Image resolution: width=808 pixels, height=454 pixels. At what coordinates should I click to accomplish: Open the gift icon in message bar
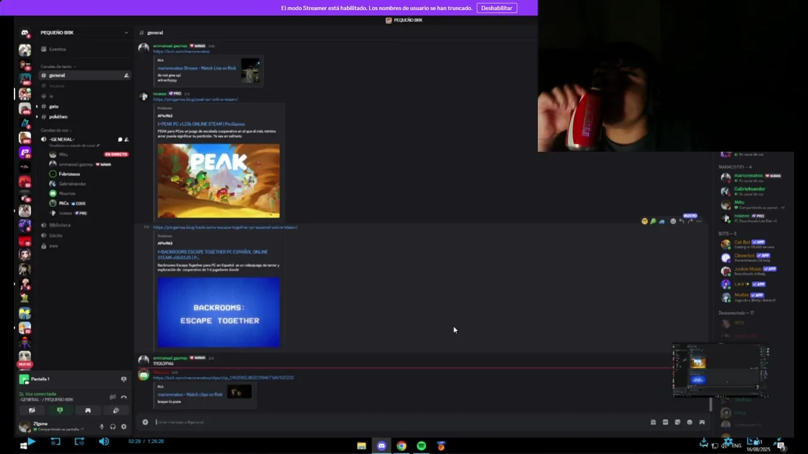653,422
